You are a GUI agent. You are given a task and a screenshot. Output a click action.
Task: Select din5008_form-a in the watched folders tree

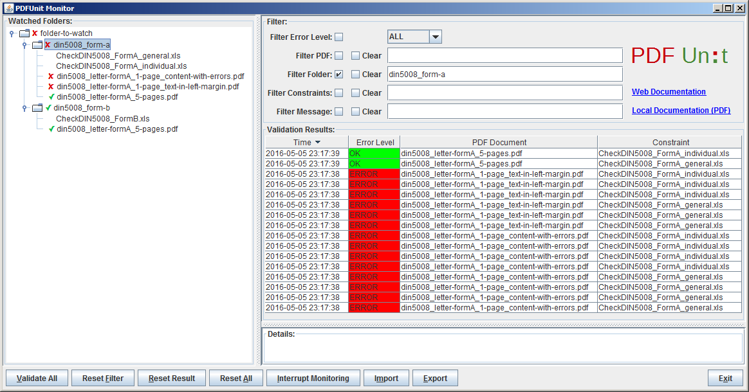82,45
